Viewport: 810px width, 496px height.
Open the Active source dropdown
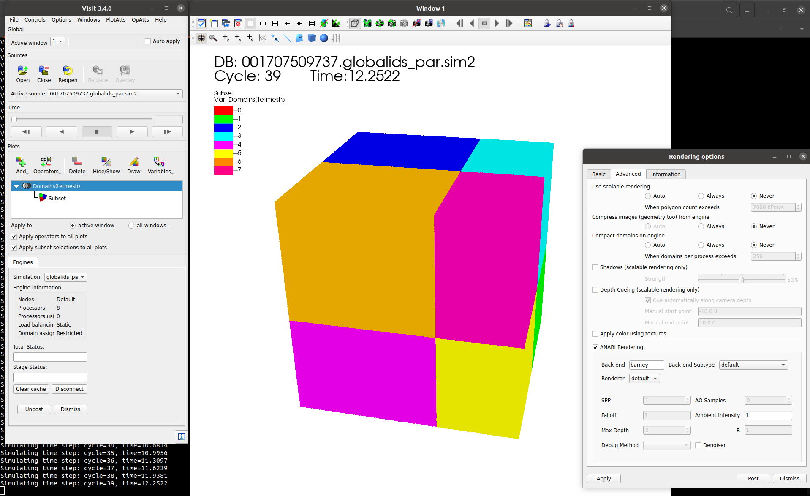tap(178, 94)
